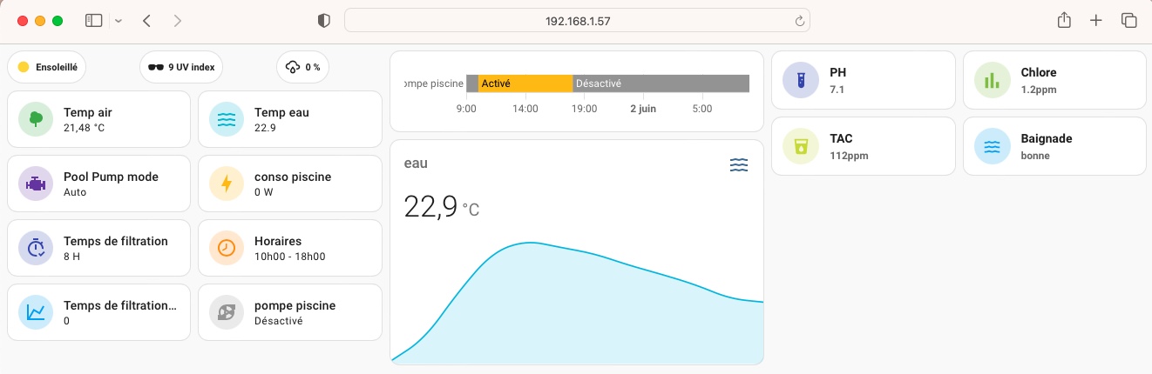Open the Pool Pump mode selector
The width and height of the screenshot is (1152, 374).
pos(98,184)
